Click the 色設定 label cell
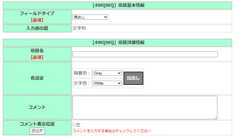The height and width of the screenshot is (136, 234). point(37,78)
